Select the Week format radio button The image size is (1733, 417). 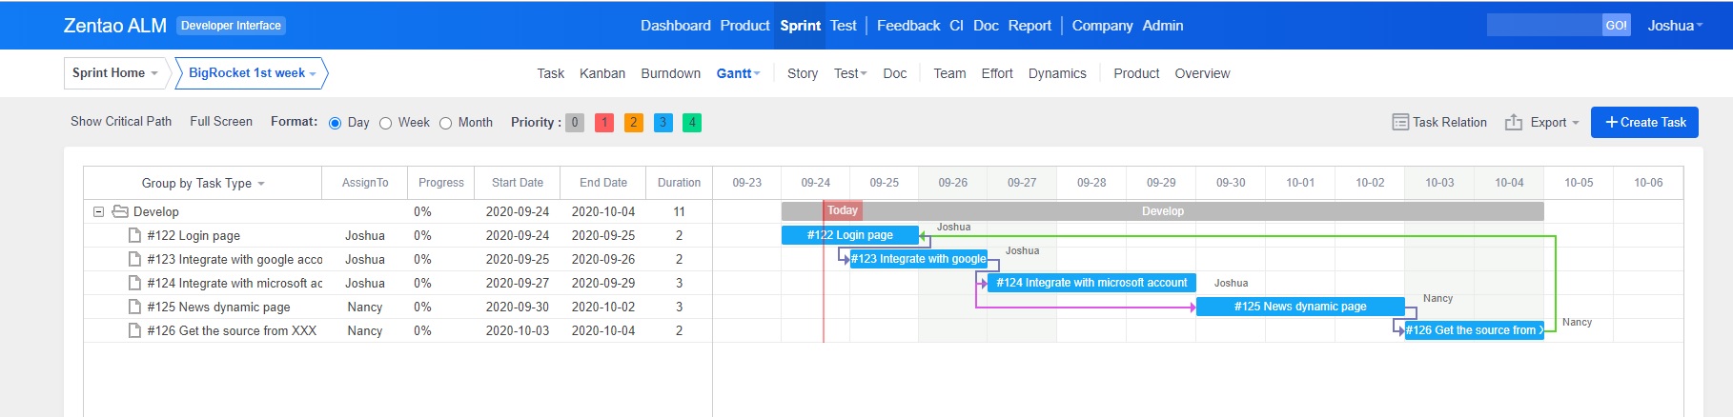tap(385, 123)
